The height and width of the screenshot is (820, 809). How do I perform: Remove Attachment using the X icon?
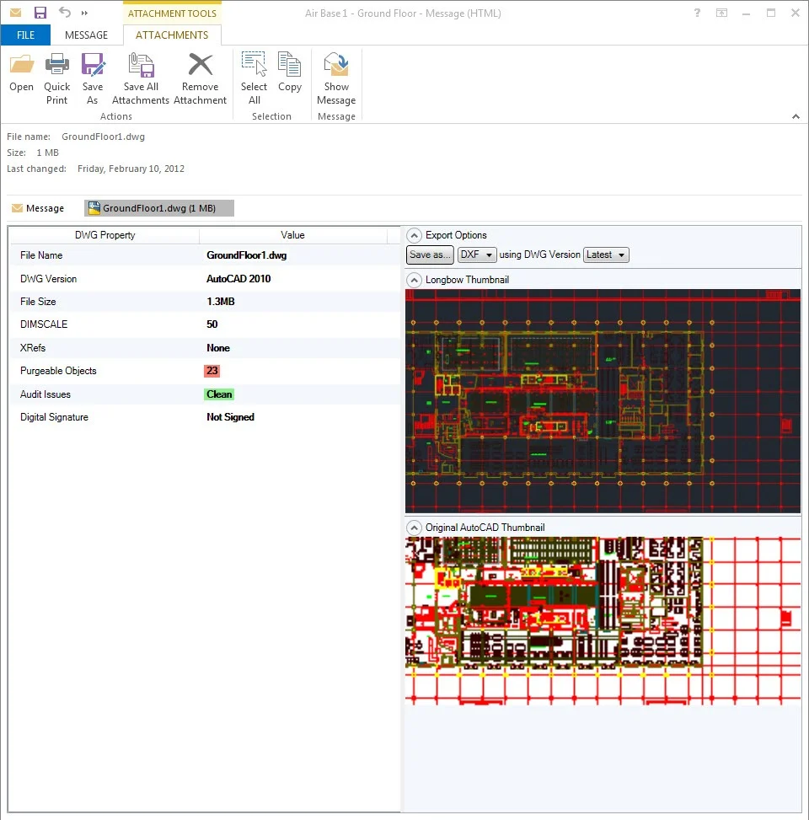pos(201,65)
